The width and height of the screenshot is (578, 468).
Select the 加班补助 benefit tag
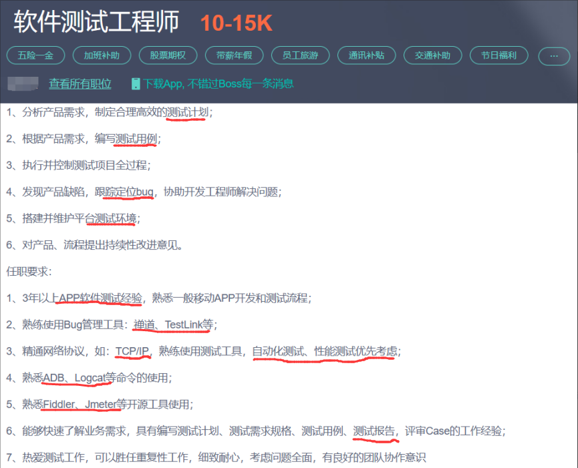(100, 56)
